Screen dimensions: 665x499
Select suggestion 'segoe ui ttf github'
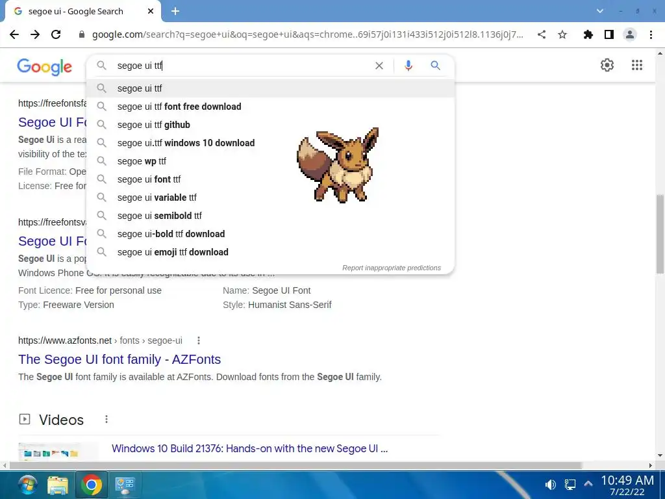271,125
